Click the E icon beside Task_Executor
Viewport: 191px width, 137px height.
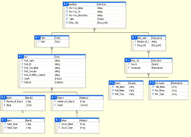pyautogui.click(x=22, y=71)
